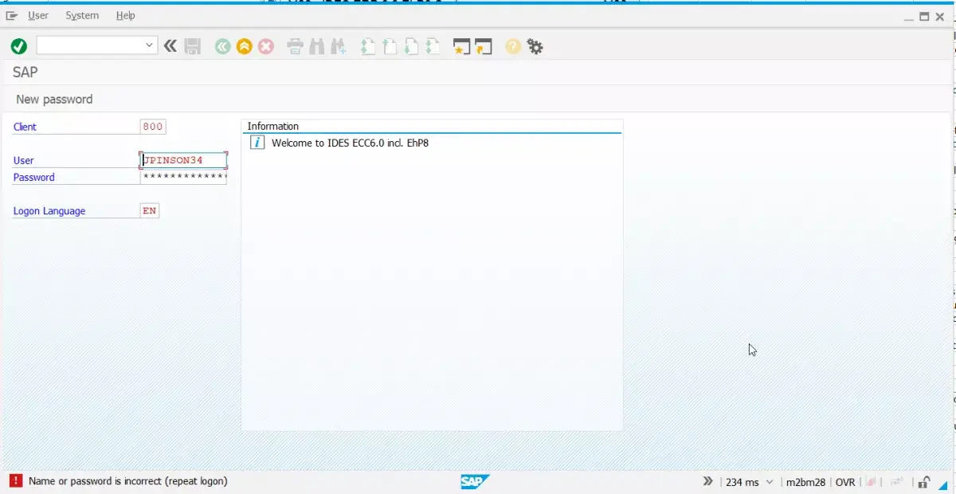Toggle OVR insert/overwrite mode in status bar
The width and height of the screenshot is (956, 494).
coord(845,482)
